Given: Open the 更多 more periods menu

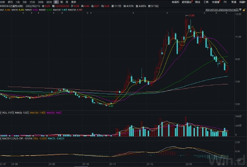Looking at the screenshot, I should 73,2.
